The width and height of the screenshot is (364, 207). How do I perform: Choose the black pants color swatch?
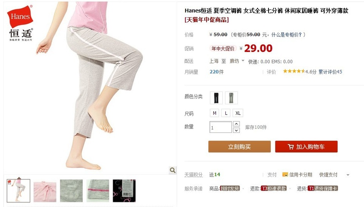click(216, 98)
